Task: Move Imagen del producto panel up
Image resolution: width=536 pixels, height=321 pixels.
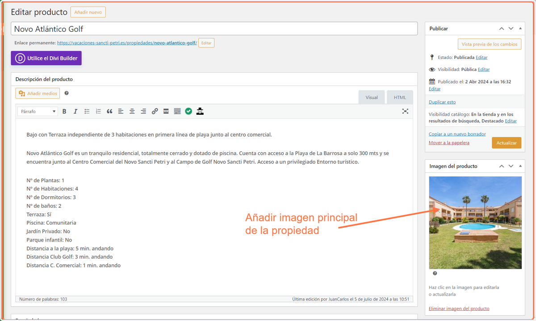Action: [x=502, y=166]
